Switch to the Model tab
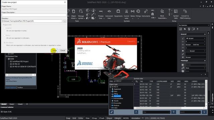The height and width of the screenshot is (120, 214). click(x=4, y=104)
